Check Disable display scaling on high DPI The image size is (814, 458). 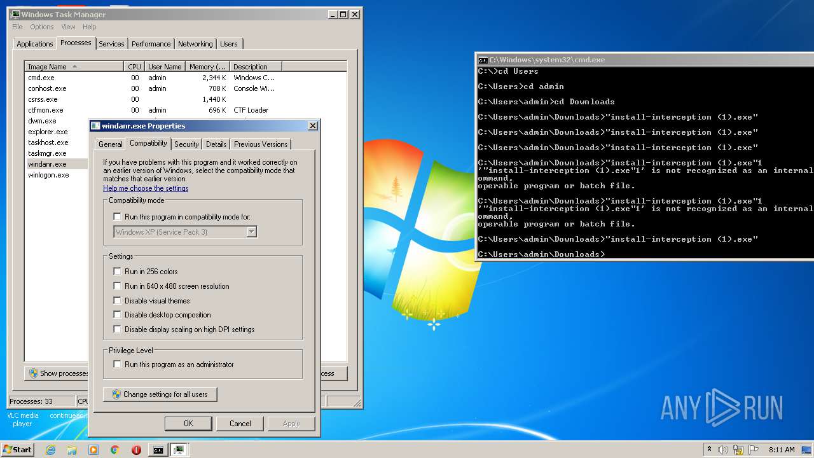(117, 330)
